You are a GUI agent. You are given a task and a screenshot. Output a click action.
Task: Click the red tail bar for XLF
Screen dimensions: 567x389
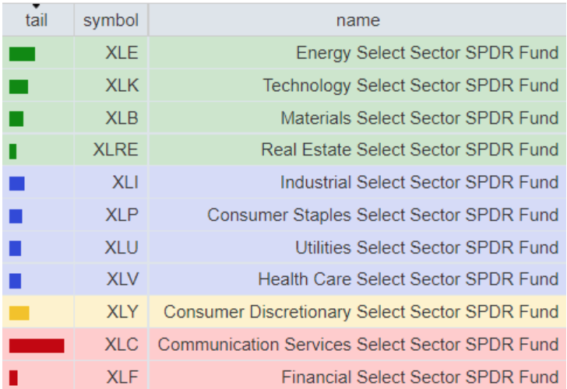[13, 377]
